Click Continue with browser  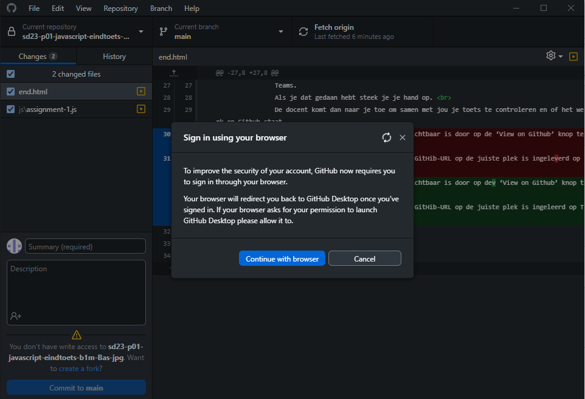[x=282, y=258]
